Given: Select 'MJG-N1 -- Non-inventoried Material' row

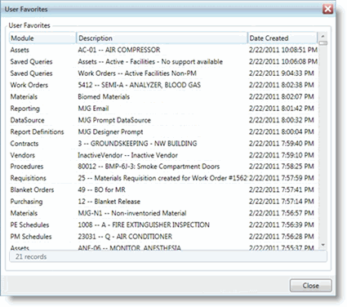Looking at the screenshot, I should point(163,213).
